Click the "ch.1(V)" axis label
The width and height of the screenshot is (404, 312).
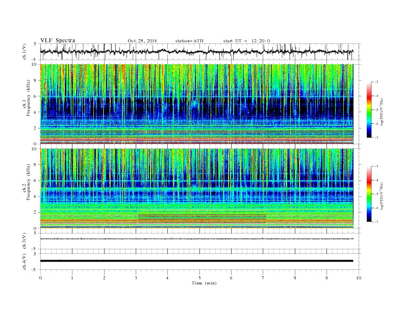pos(24,52)
